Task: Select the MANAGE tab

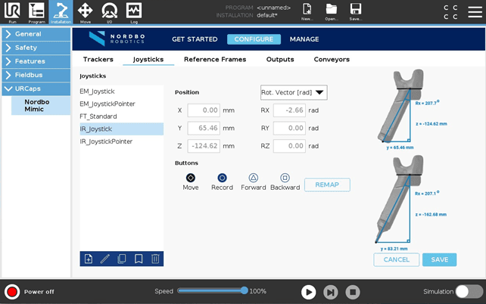Action: [x=304, y=39]
